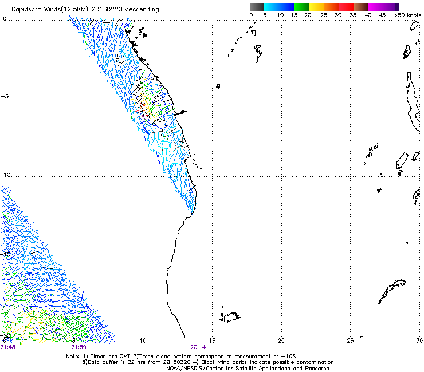
Task: Click the '25' knots legend label
Action: point(324,15)
